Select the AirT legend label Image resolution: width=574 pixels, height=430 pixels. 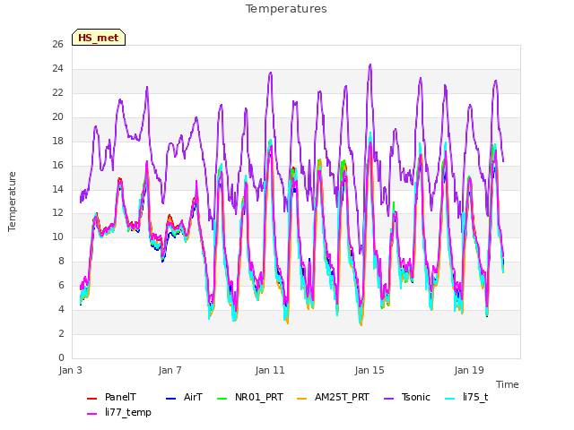click(x=193, y=397)
